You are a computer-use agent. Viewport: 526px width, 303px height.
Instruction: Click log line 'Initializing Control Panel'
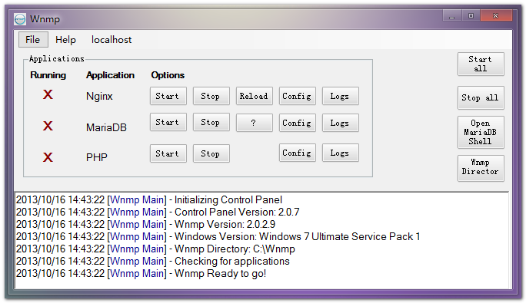[149, 200]
